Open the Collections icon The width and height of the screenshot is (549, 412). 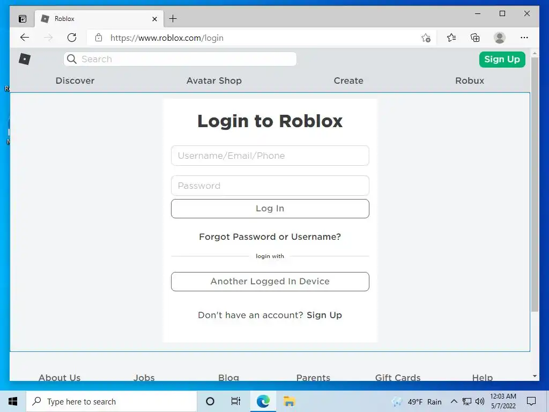click(475, 38)
